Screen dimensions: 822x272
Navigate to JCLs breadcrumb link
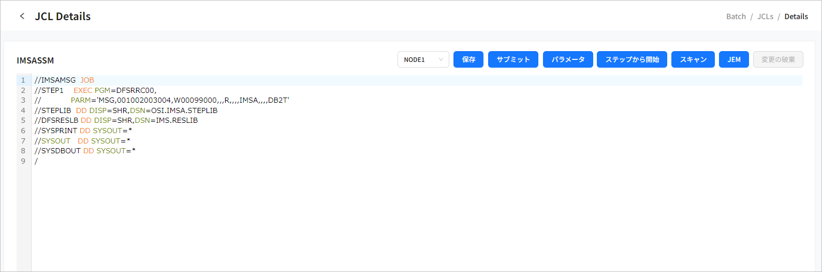[x=765, y=17]
